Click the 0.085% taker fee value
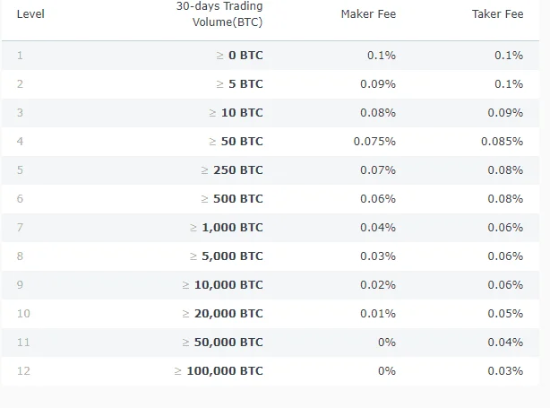 [x=502, y=141]
